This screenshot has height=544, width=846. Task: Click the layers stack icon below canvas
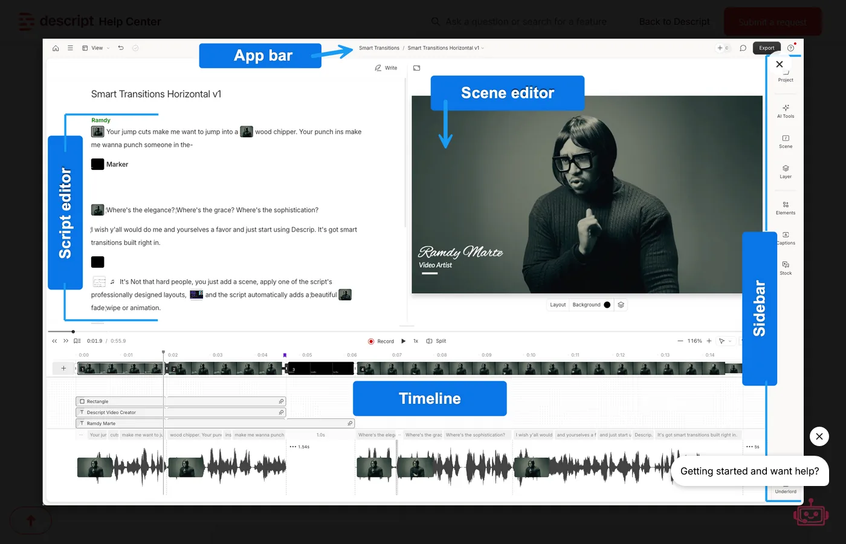621,305
